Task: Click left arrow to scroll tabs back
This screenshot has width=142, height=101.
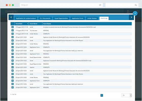Action: pyautogui.click(x=11, y=17)
